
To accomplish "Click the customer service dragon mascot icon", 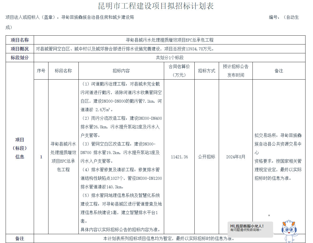I will [x=289, y=231].
